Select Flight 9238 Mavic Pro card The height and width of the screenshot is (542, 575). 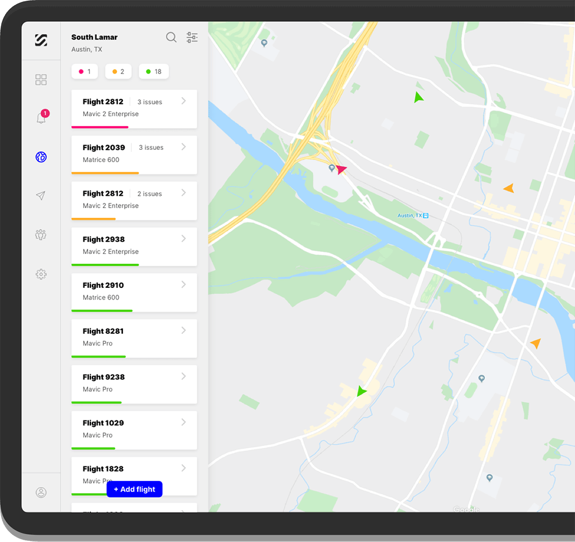click(134, 383)
